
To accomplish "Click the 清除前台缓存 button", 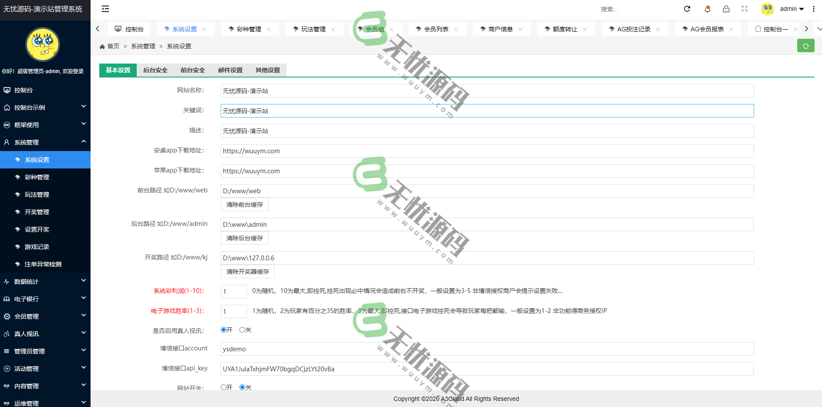I will pyautogui.click(x=244, y=204).
